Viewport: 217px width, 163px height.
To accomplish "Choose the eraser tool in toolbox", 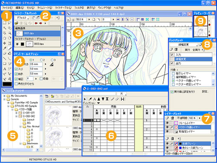I will (x=5, y=53).
